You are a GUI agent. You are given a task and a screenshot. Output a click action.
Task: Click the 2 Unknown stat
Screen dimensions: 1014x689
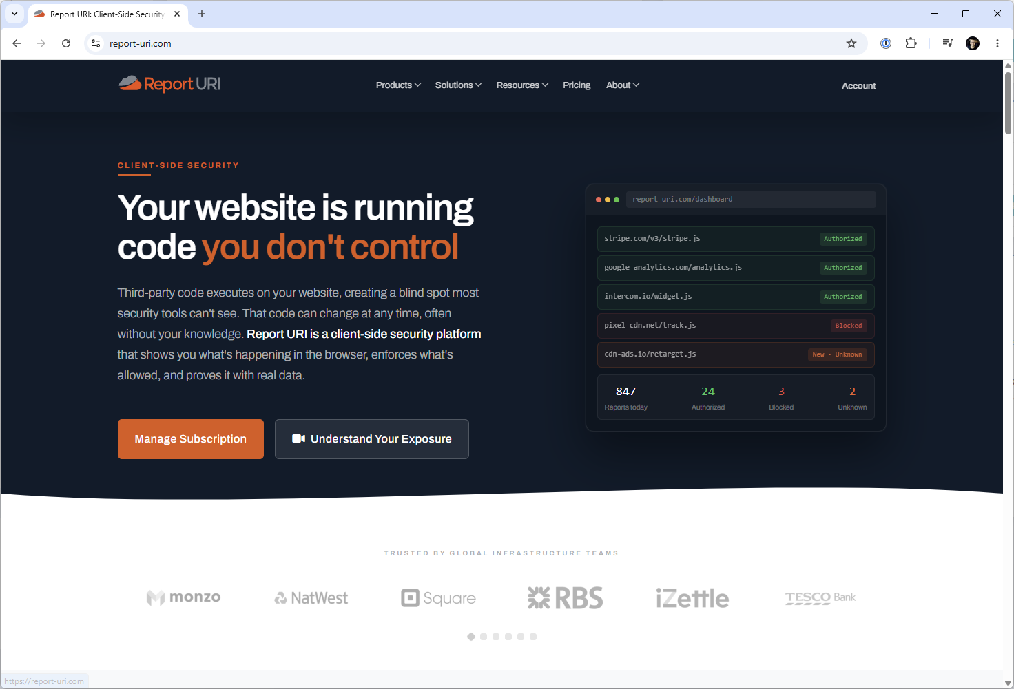pyautogui.click(x=852, y=398)
